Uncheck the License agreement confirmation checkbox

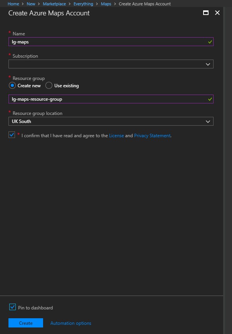pos(12,135)
